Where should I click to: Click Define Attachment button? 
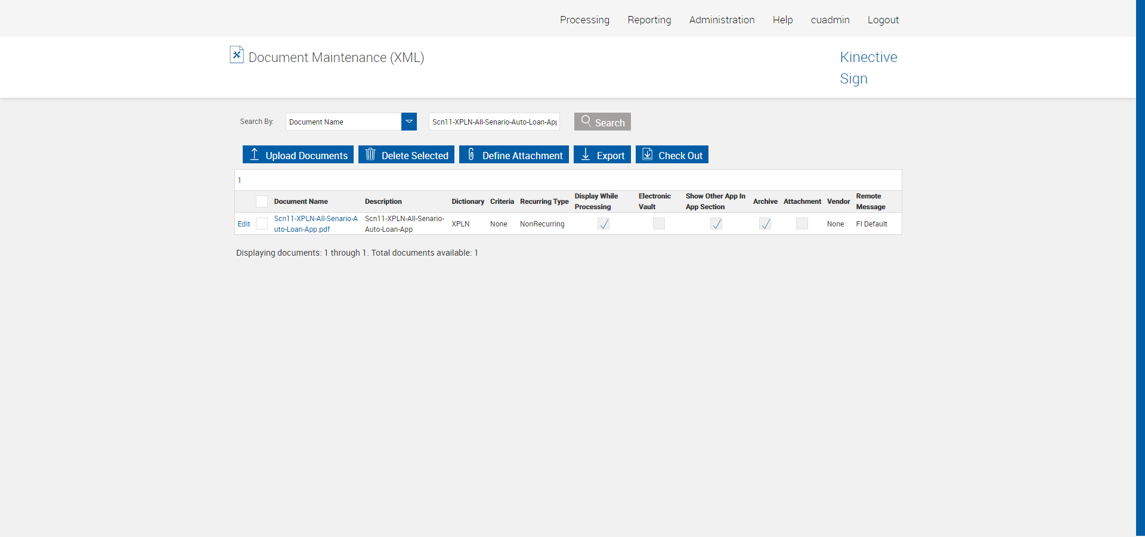tap(514, 154)
